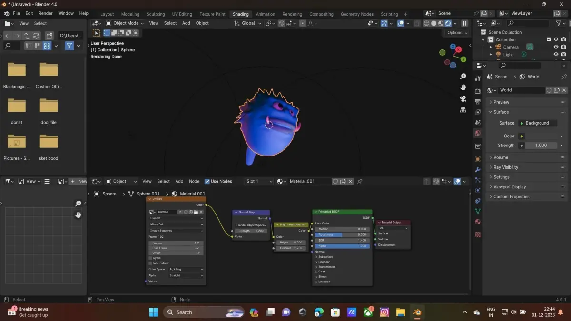Hide the Light with its eye icon
Image resolution: width=571 pixels, height=321 pixels.
556,55
